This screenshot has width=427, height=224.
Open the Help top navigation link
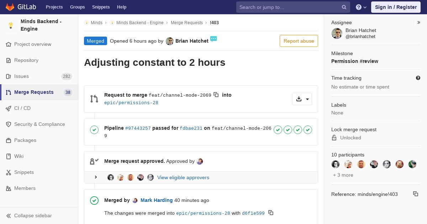(x=122, y=7)
